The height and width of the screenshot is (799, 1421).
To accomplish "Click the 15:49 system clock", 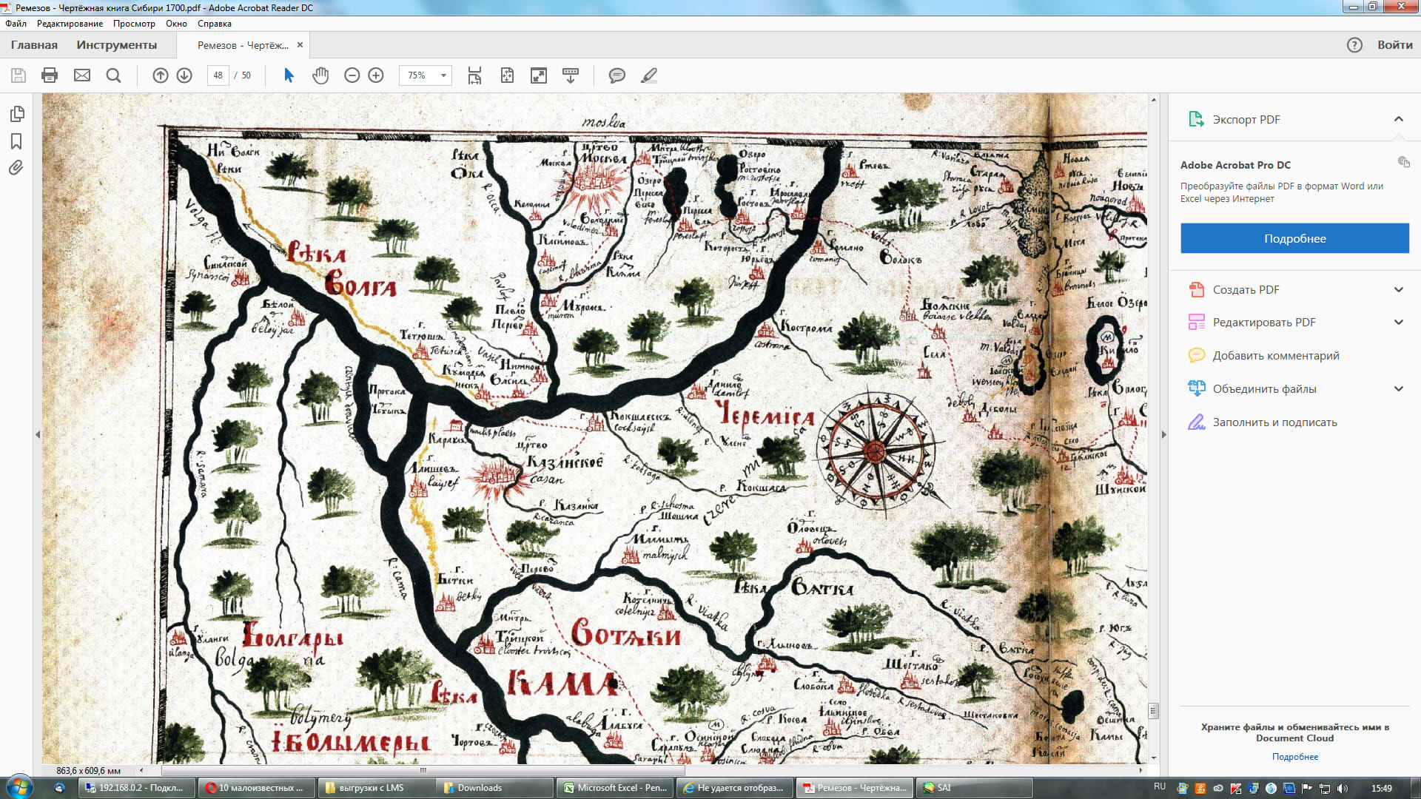I will pos(1381,788).
